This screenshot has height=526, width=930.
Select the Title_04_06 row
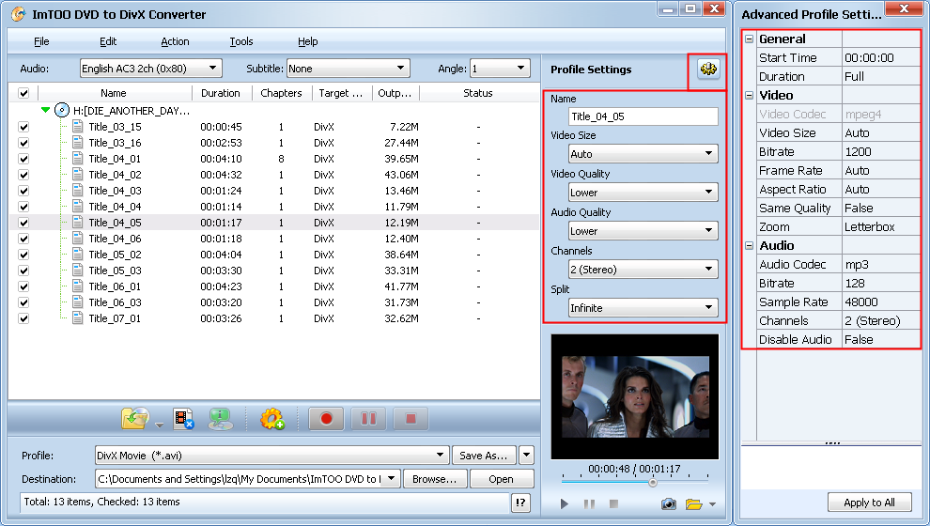[x=273, y=239]
